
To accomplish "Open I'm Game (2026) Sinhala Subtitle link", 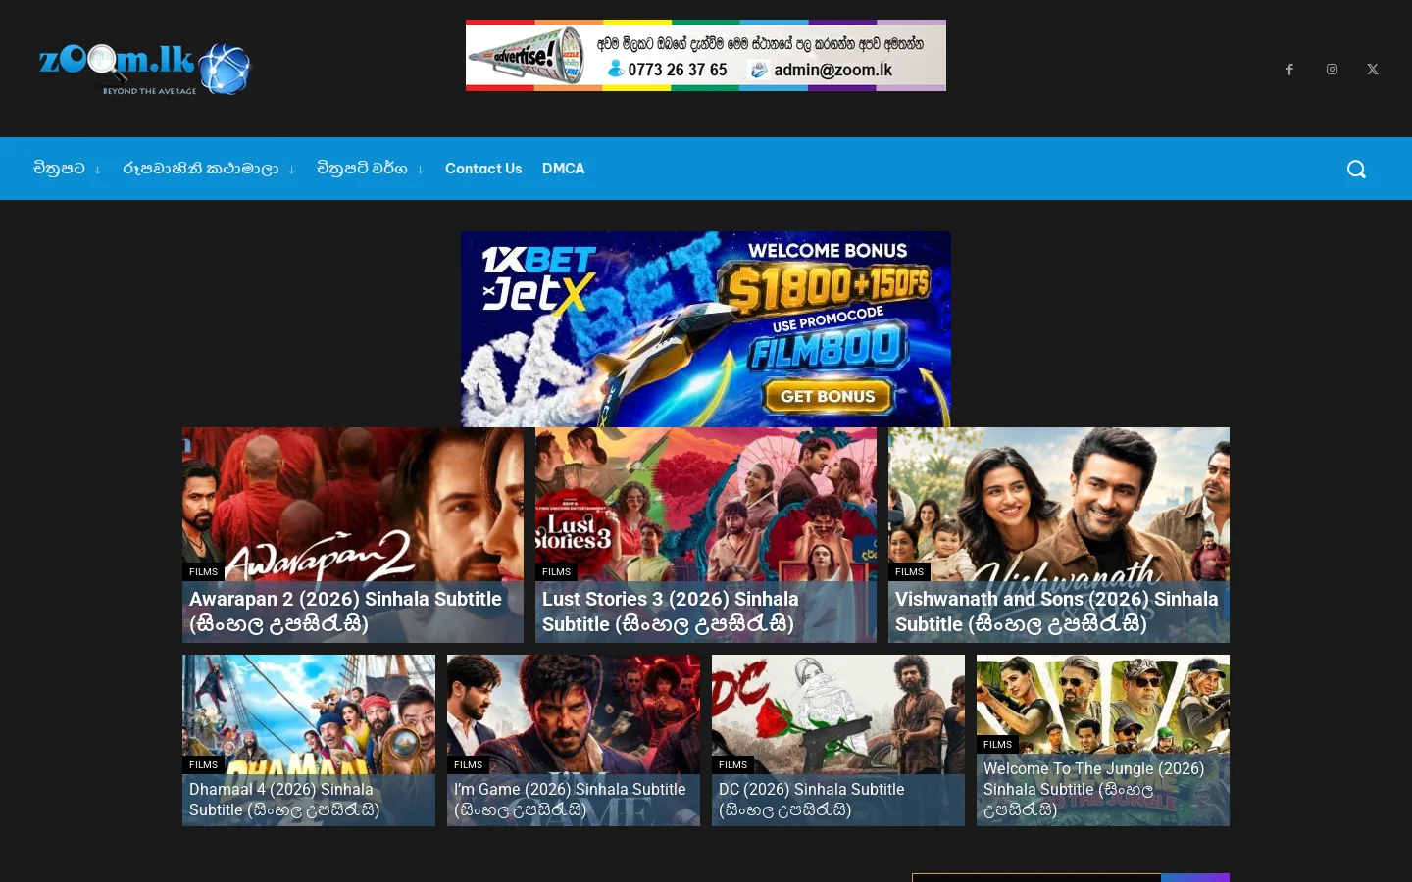I will point(570,800).
